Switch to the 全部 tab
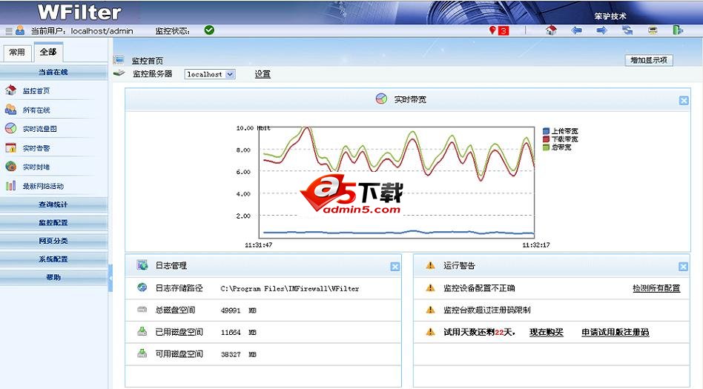703x389 pixels. 48,52
